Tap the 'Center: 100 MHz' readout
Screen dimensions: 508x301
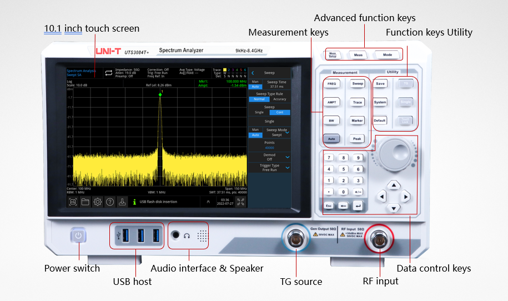[x=79, y=189]
